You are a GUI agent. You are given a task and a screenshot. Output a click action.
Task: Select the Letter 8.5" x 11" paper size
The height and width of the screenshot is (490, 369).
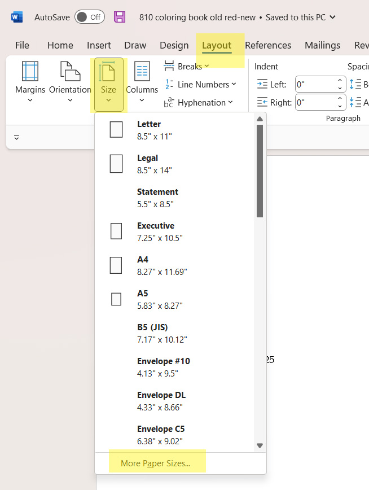coord(149,130)
